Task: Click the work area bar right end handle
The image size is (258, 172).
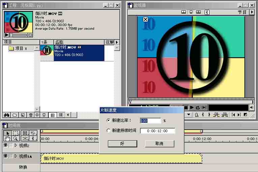Action: pyautogui.click(x=201, y=131)
